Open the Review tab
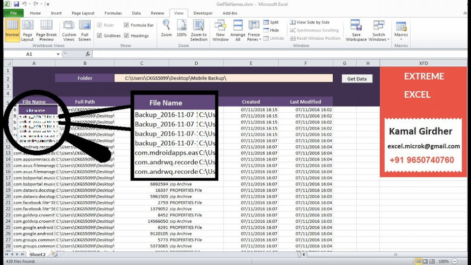Image resolution: width=471 pixels, height=265 pixels. [157, 13]
